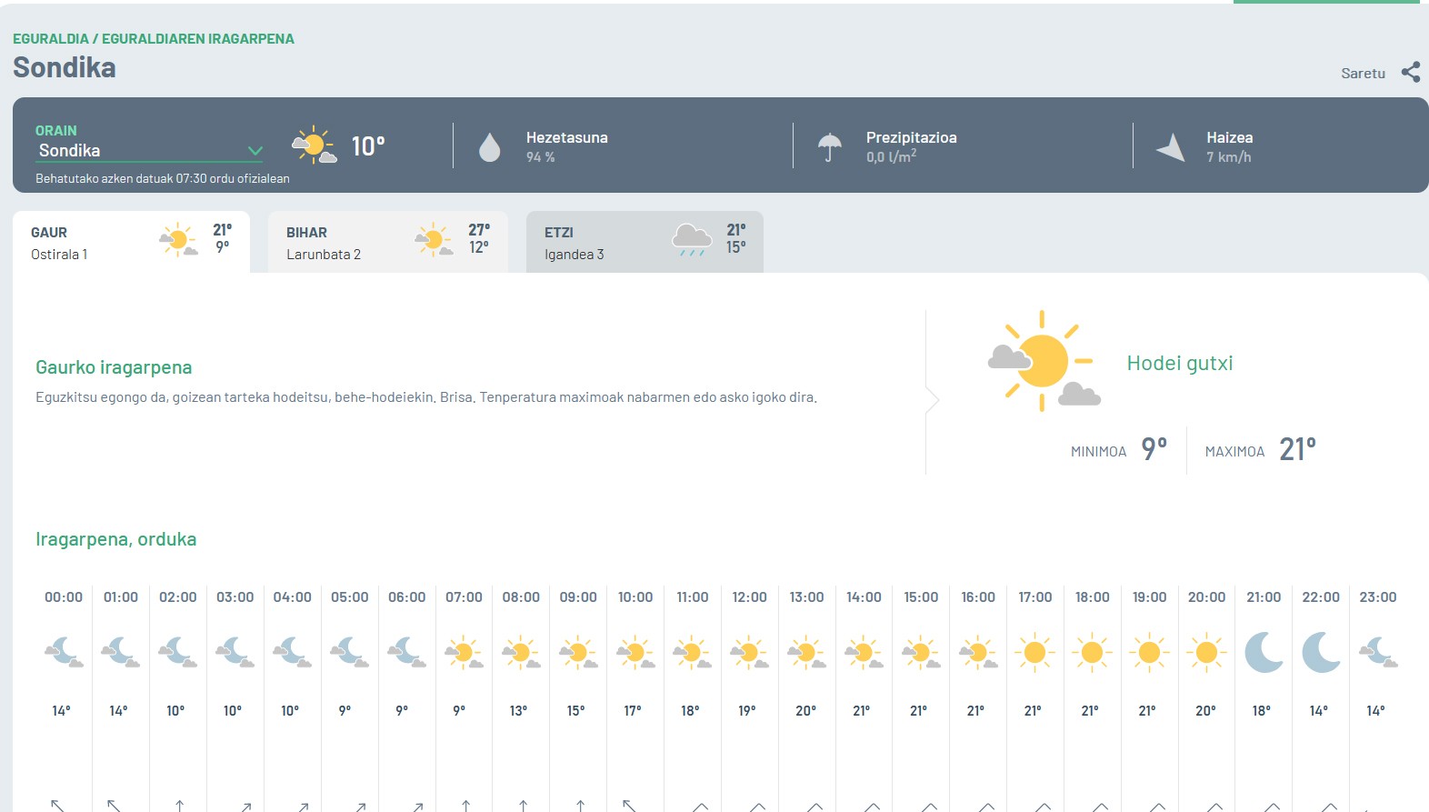Click the Hezetasuna 94 % value
The image size is (1429, 812).
pyautogui.click(x=540, y=157)
